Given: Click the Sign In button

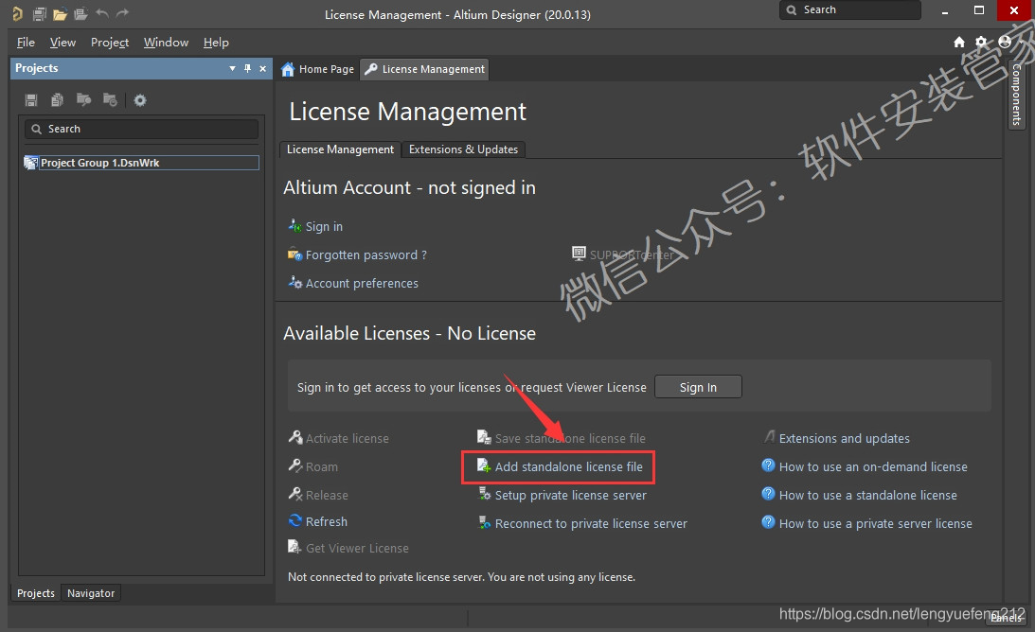Looking at the screenshot, I should [x=698, y=387].
